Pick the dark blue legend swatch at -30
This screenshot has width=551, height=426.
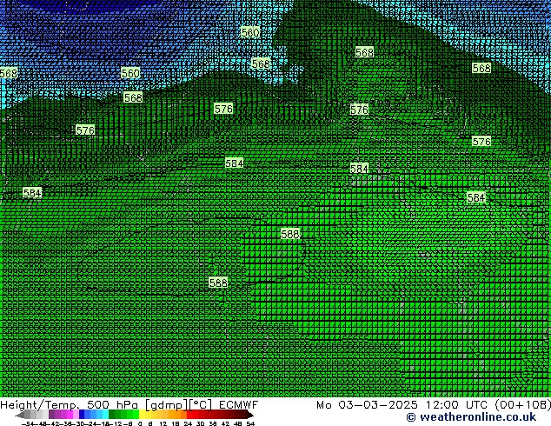pos(82,415)
